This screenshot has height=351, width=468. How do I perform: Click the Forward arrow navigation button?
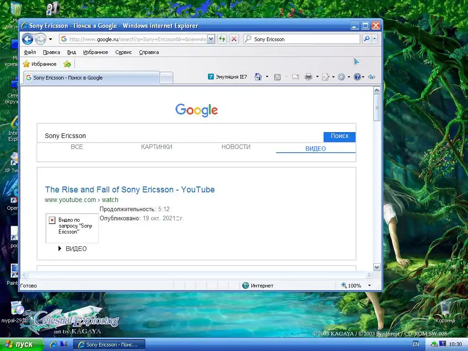click(41, 39)
